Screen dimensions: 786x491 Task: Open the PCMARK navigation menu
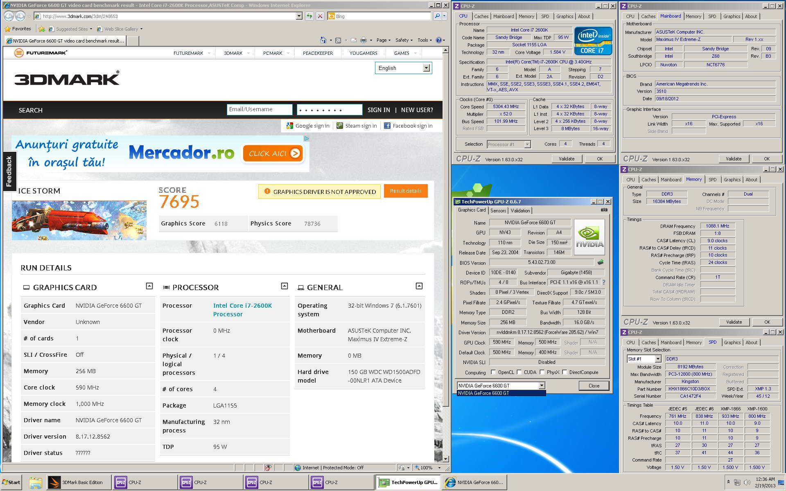tap(276, 53)
